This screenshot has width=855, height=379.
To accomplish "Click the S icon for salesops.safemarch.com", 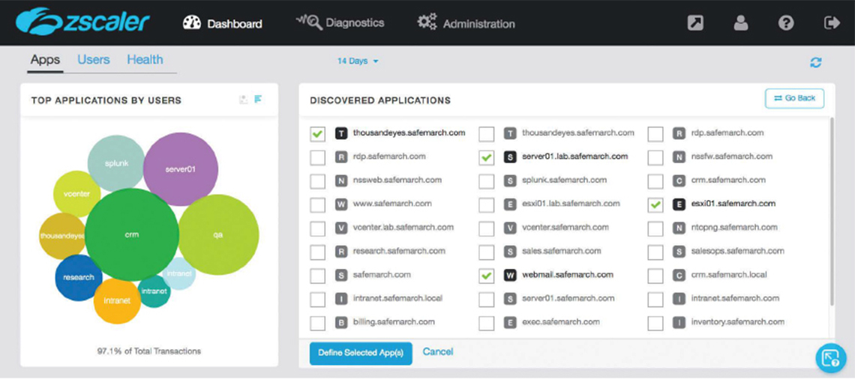I will 679,252.
